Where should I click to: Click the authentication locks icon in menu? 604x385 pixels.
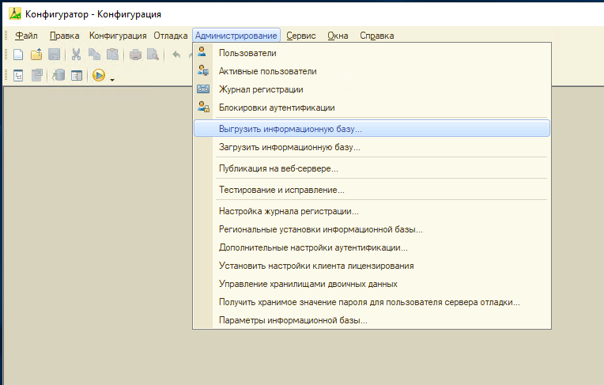[x=203, y=108]
